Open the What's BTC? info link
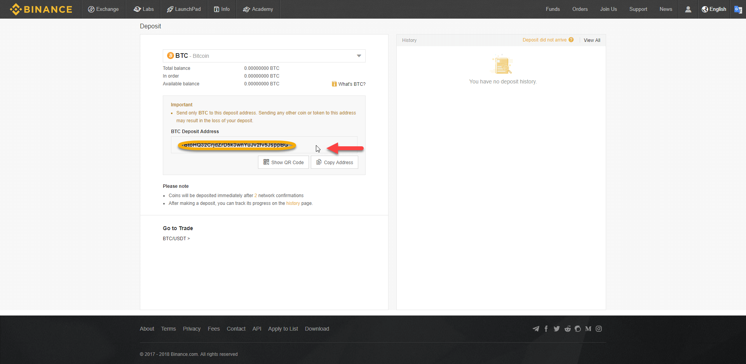This screenshot has height=364, width=746. tap(349, 84)
